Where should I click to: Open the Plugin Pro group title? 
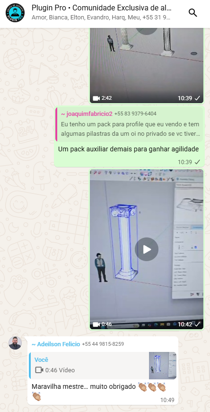(x=101, y=8)
